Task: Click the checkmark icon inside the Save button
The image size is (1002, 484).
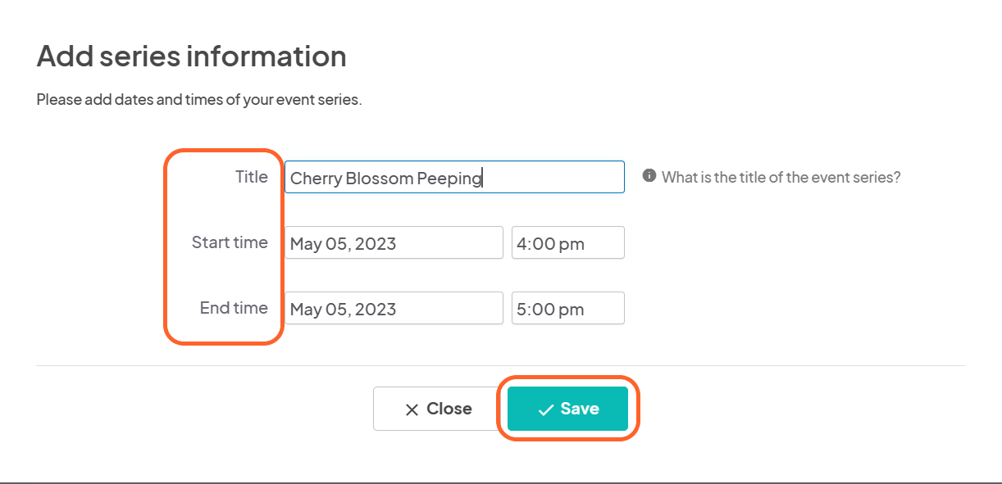Action: 546,409
